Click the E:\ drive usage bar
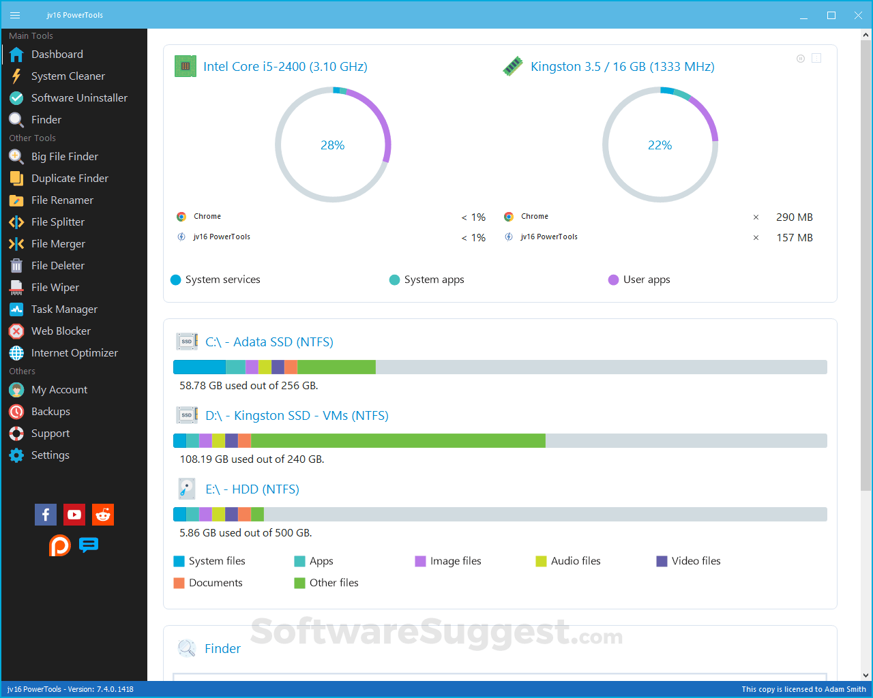The width and height of the screenshot is (873, 698). click(500, 515)
